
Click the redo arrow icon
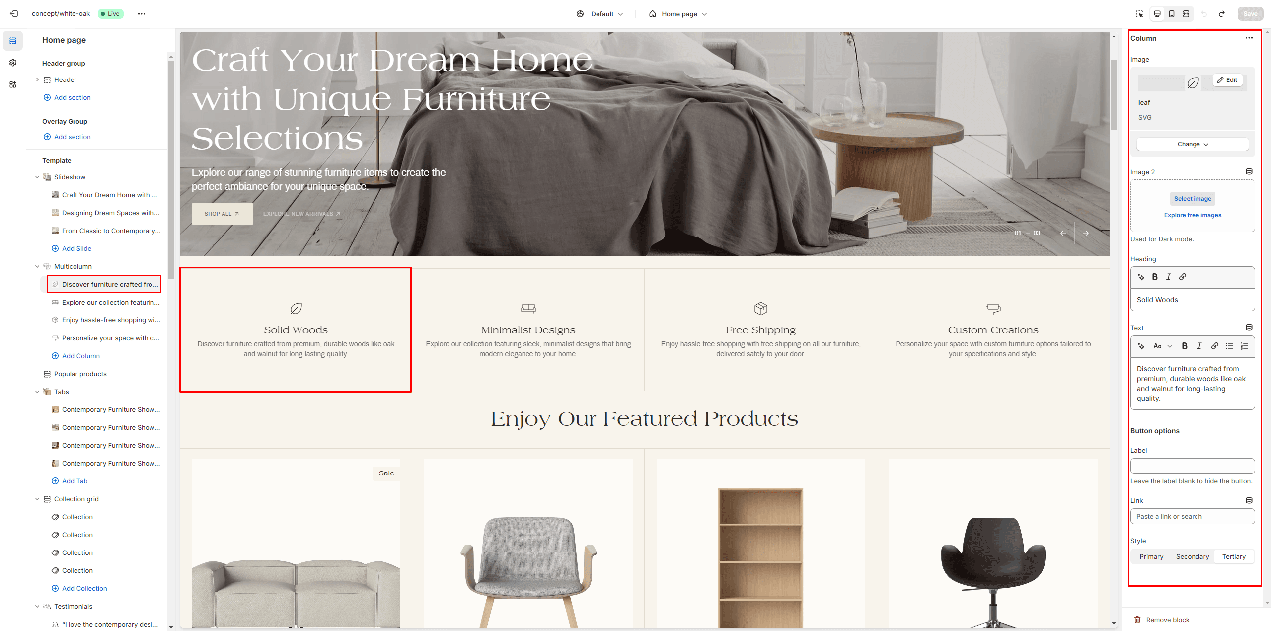(1221, 14)
